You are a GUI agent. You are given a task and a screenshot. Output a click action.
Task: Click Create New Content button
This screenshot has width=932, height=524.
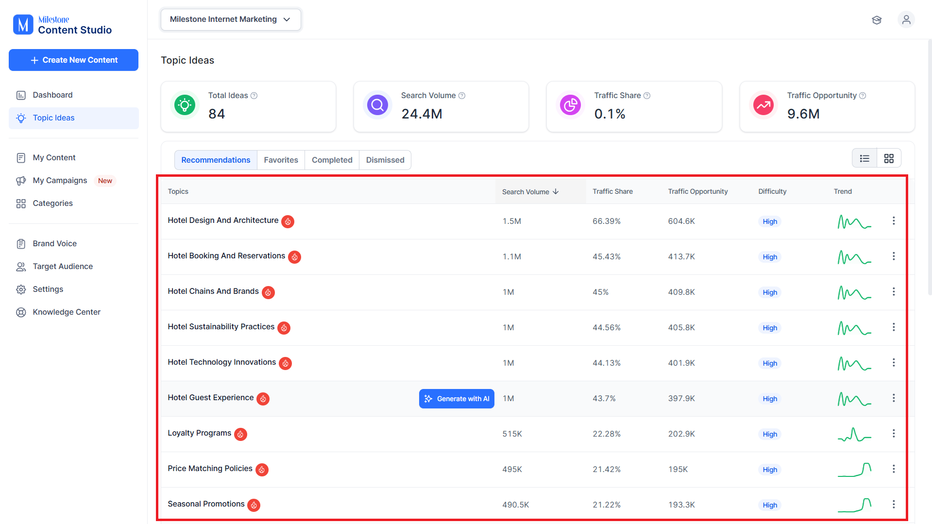click(73, 60)
